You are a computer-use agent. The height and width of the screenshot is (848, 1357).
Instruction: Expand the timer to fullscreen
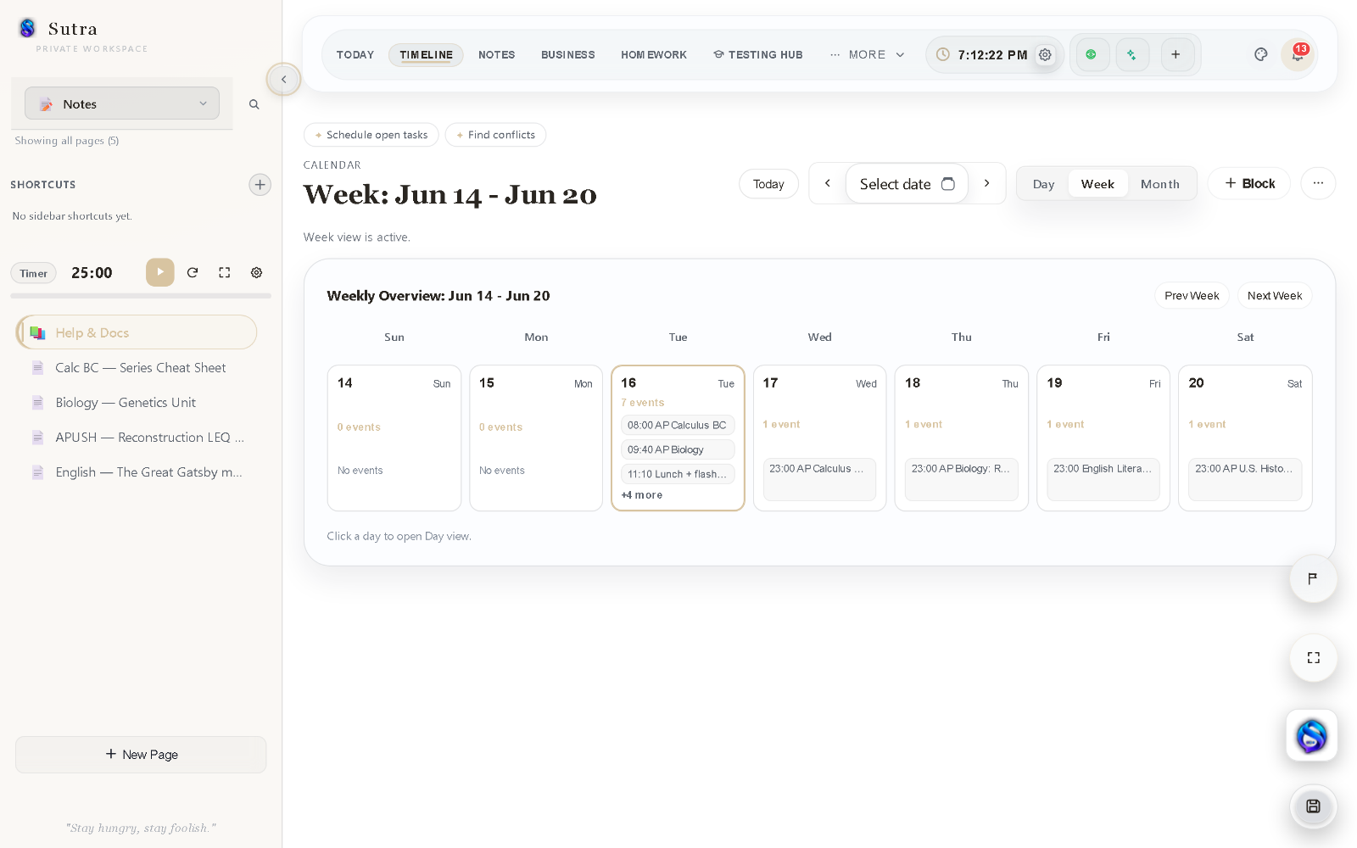pos(224,272)
